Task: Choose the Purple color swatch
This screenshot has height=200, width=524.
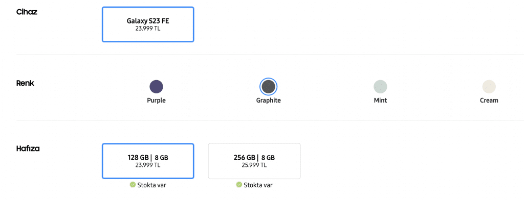Action: [156, 87]
